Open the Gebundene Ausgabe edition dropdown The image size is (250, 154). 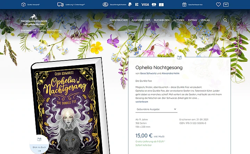coord(156,109)
